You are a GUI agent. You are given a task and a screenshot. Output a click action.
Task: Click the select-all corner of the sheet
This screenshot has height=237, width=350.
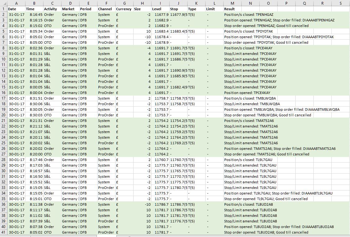click(4, 3)
